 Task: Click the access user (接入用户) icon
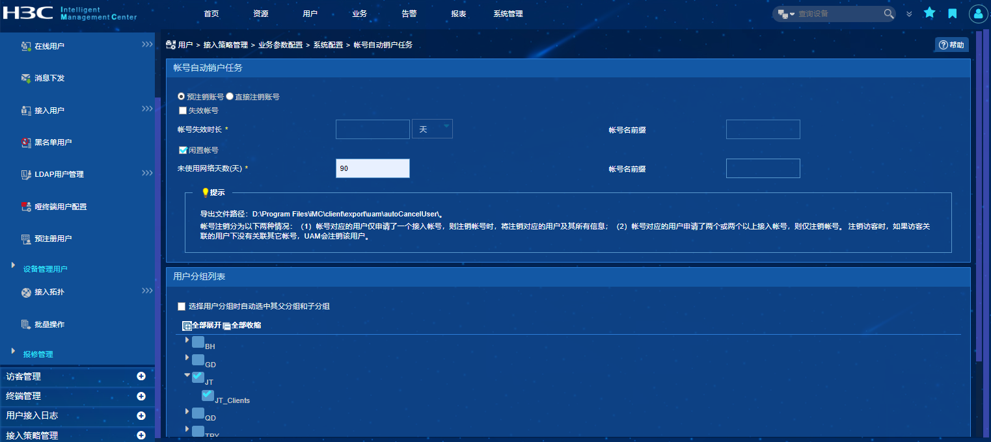tap(26, 110)
